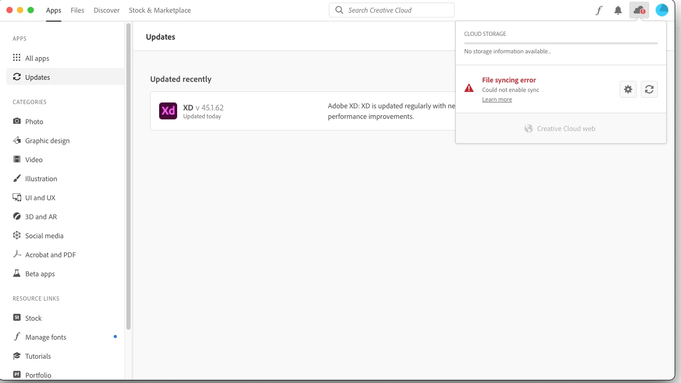This screenshot has width=681, height=383.
Task: Click the blue dot beside Manage fonts
Action: coord(115,337)
